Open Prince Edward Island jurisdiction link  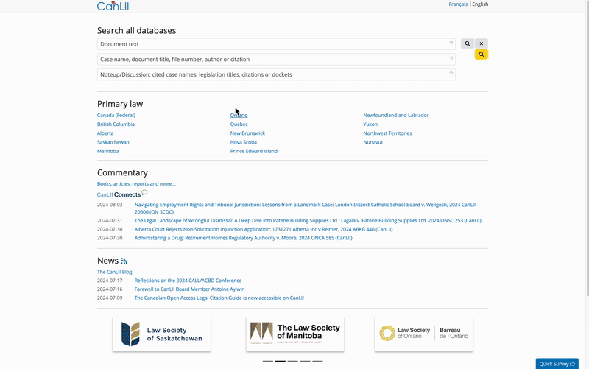[254, 152]
